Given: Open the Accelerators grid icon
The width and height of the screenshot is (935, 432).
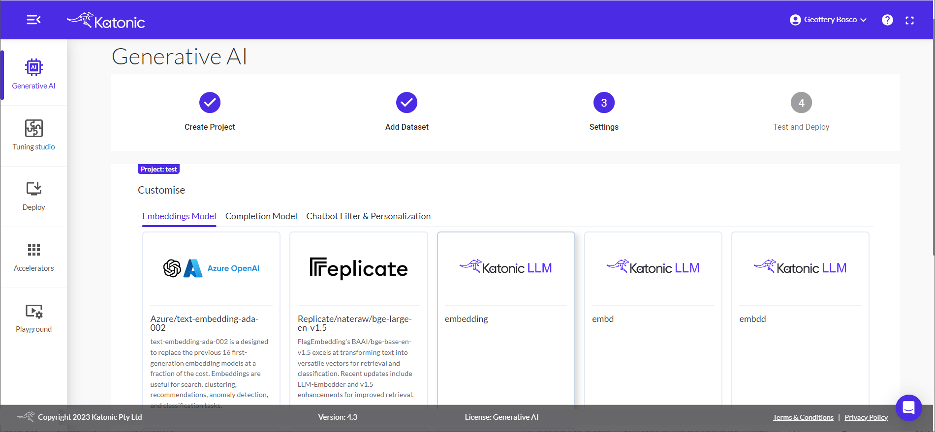Looking at the screenshot, I should (33, 250).
